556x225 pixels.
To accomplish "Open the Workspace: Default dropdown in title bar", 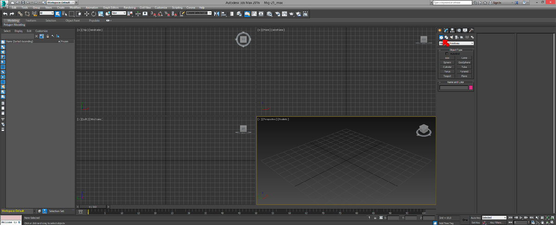I will (61, 2).
